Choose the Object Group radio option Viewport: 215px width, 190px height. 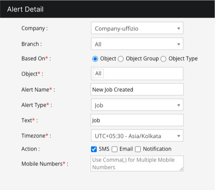point(121,59)
